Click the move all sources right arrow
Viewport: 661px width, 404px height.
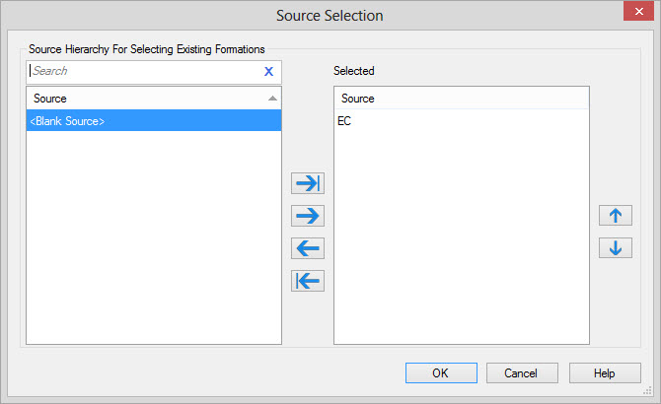(x=308, y=183)
